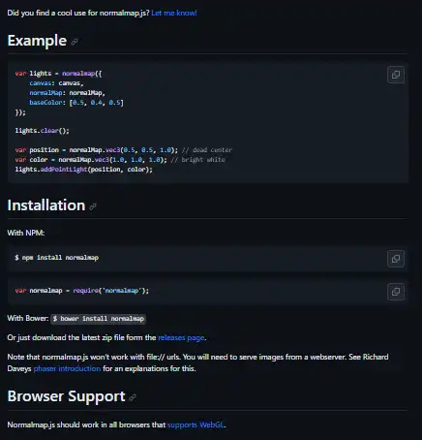Copy the require normalmap snippet

(396, 292)
